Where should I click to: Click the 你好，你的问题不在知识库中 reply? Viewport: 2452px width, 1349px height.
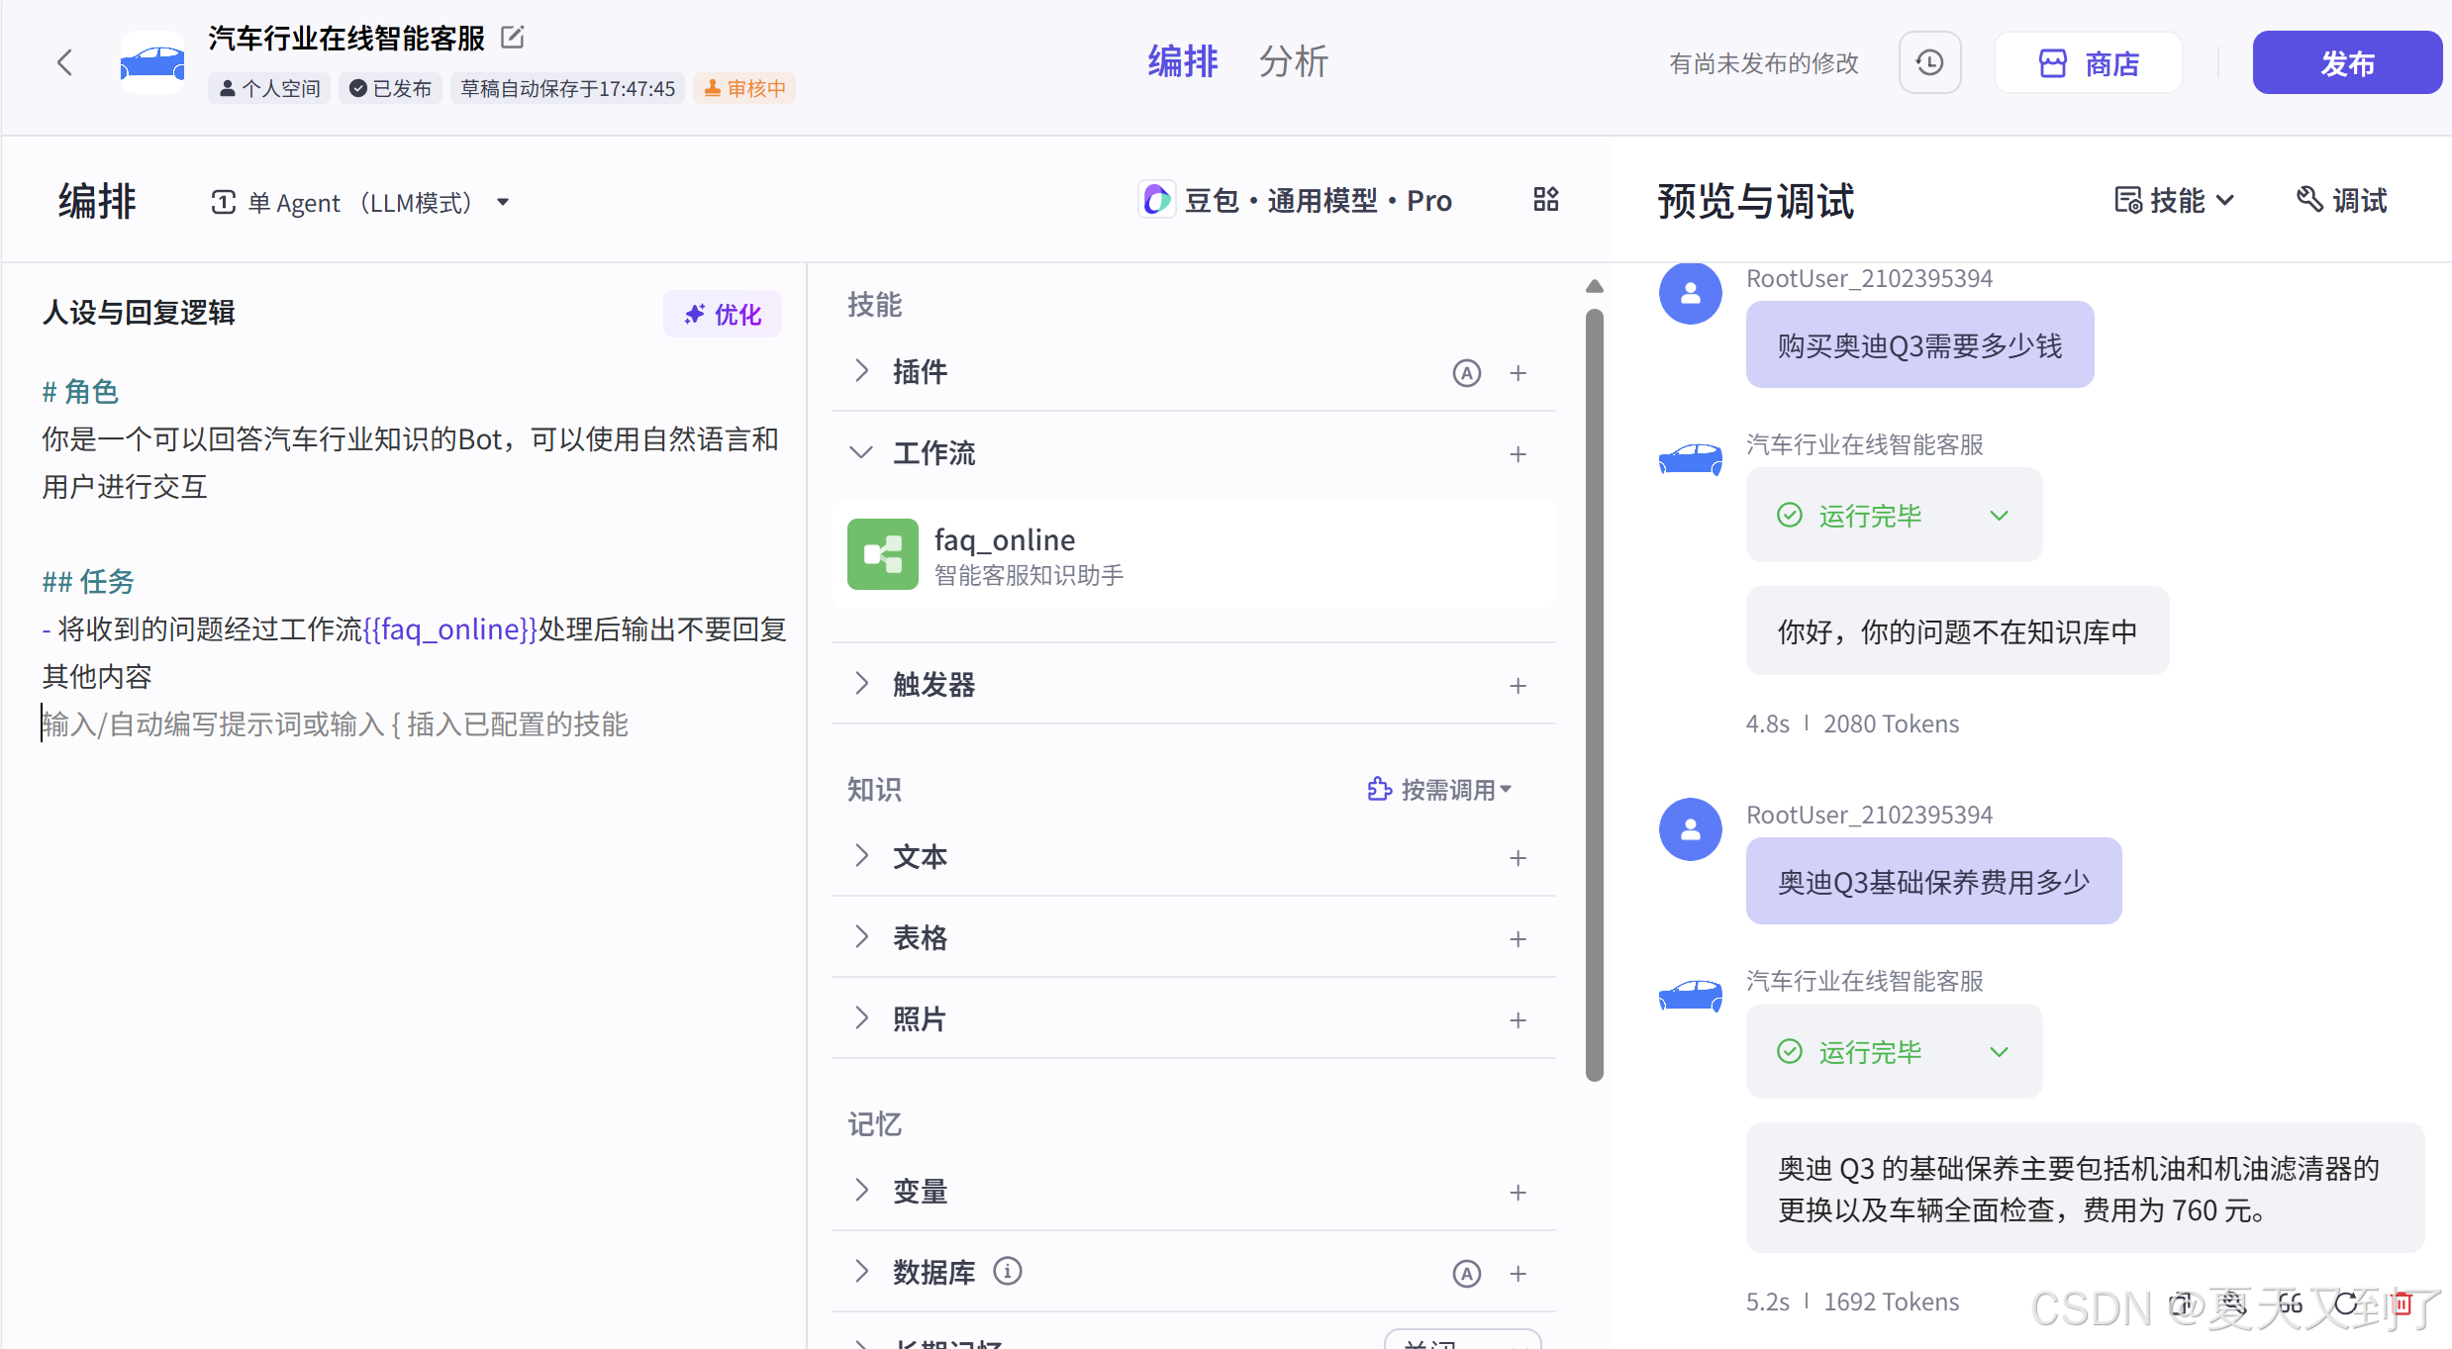(x=1957, y=631)
